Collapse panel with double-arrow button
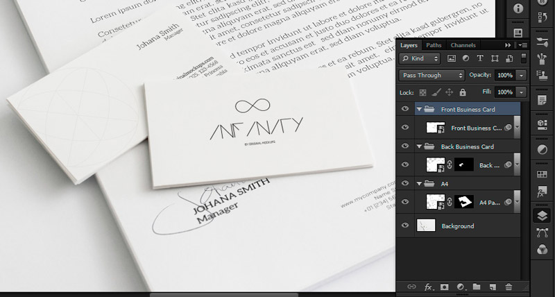This screenshot has height=297, width=555. tap(508, 45)
